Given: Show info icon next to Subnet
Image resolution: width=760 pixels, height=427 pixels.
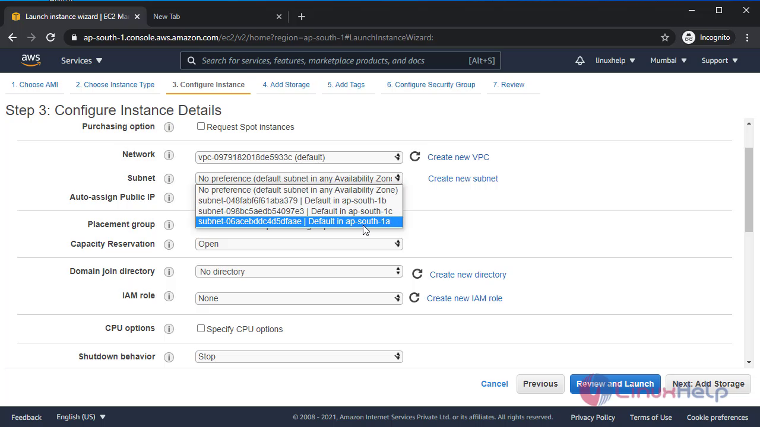Looking at the screenshot, I should 169,179.
